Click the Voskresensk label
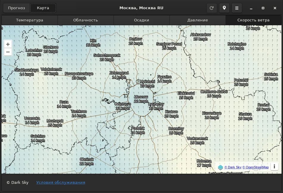The height and width of the screenshot is (193, 283). (197, 140)
